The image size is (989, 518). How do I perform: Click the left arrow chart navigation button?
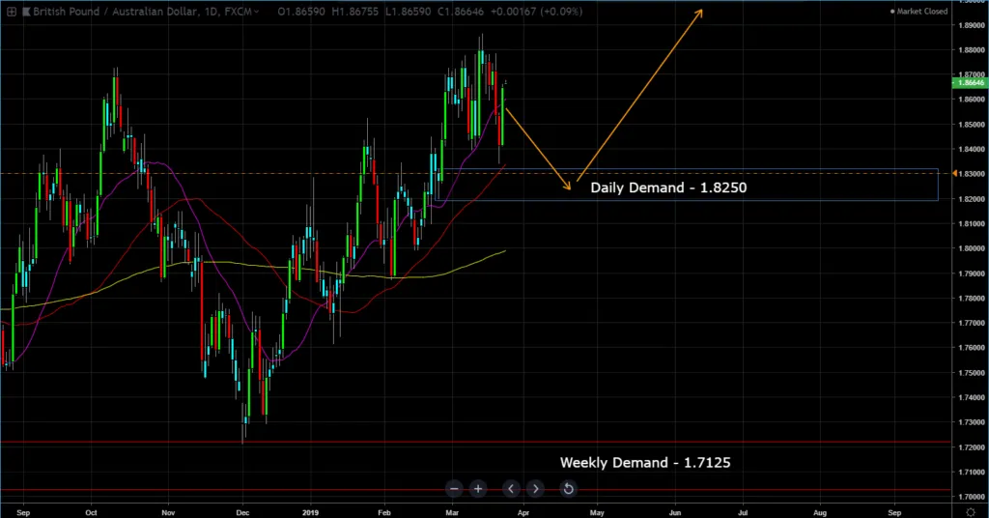512,489
